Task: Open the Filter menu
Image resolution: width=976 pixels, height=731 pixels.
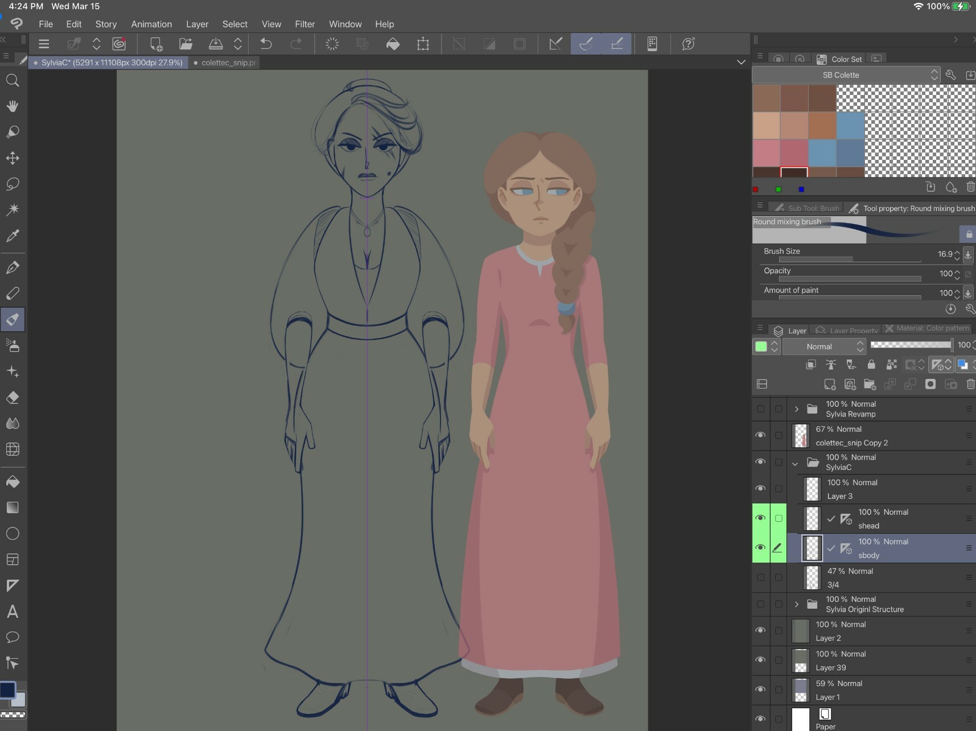Action: [304, 24]
